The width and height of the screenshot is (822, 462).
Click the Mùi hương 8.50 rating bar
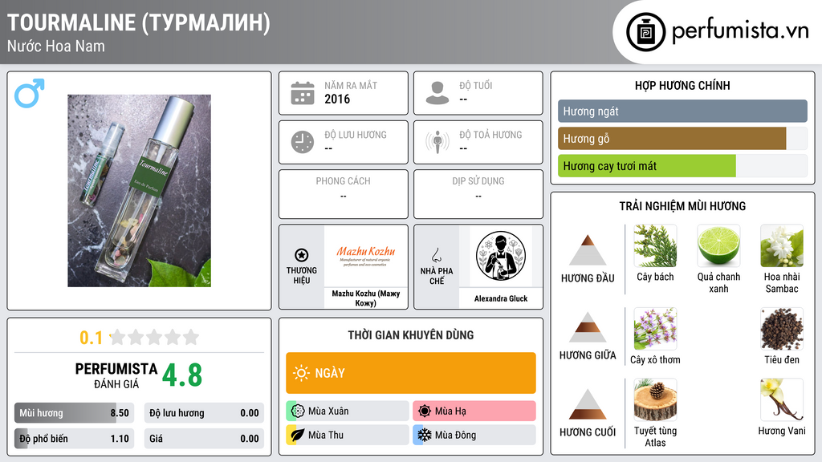(x=74, y=413)
